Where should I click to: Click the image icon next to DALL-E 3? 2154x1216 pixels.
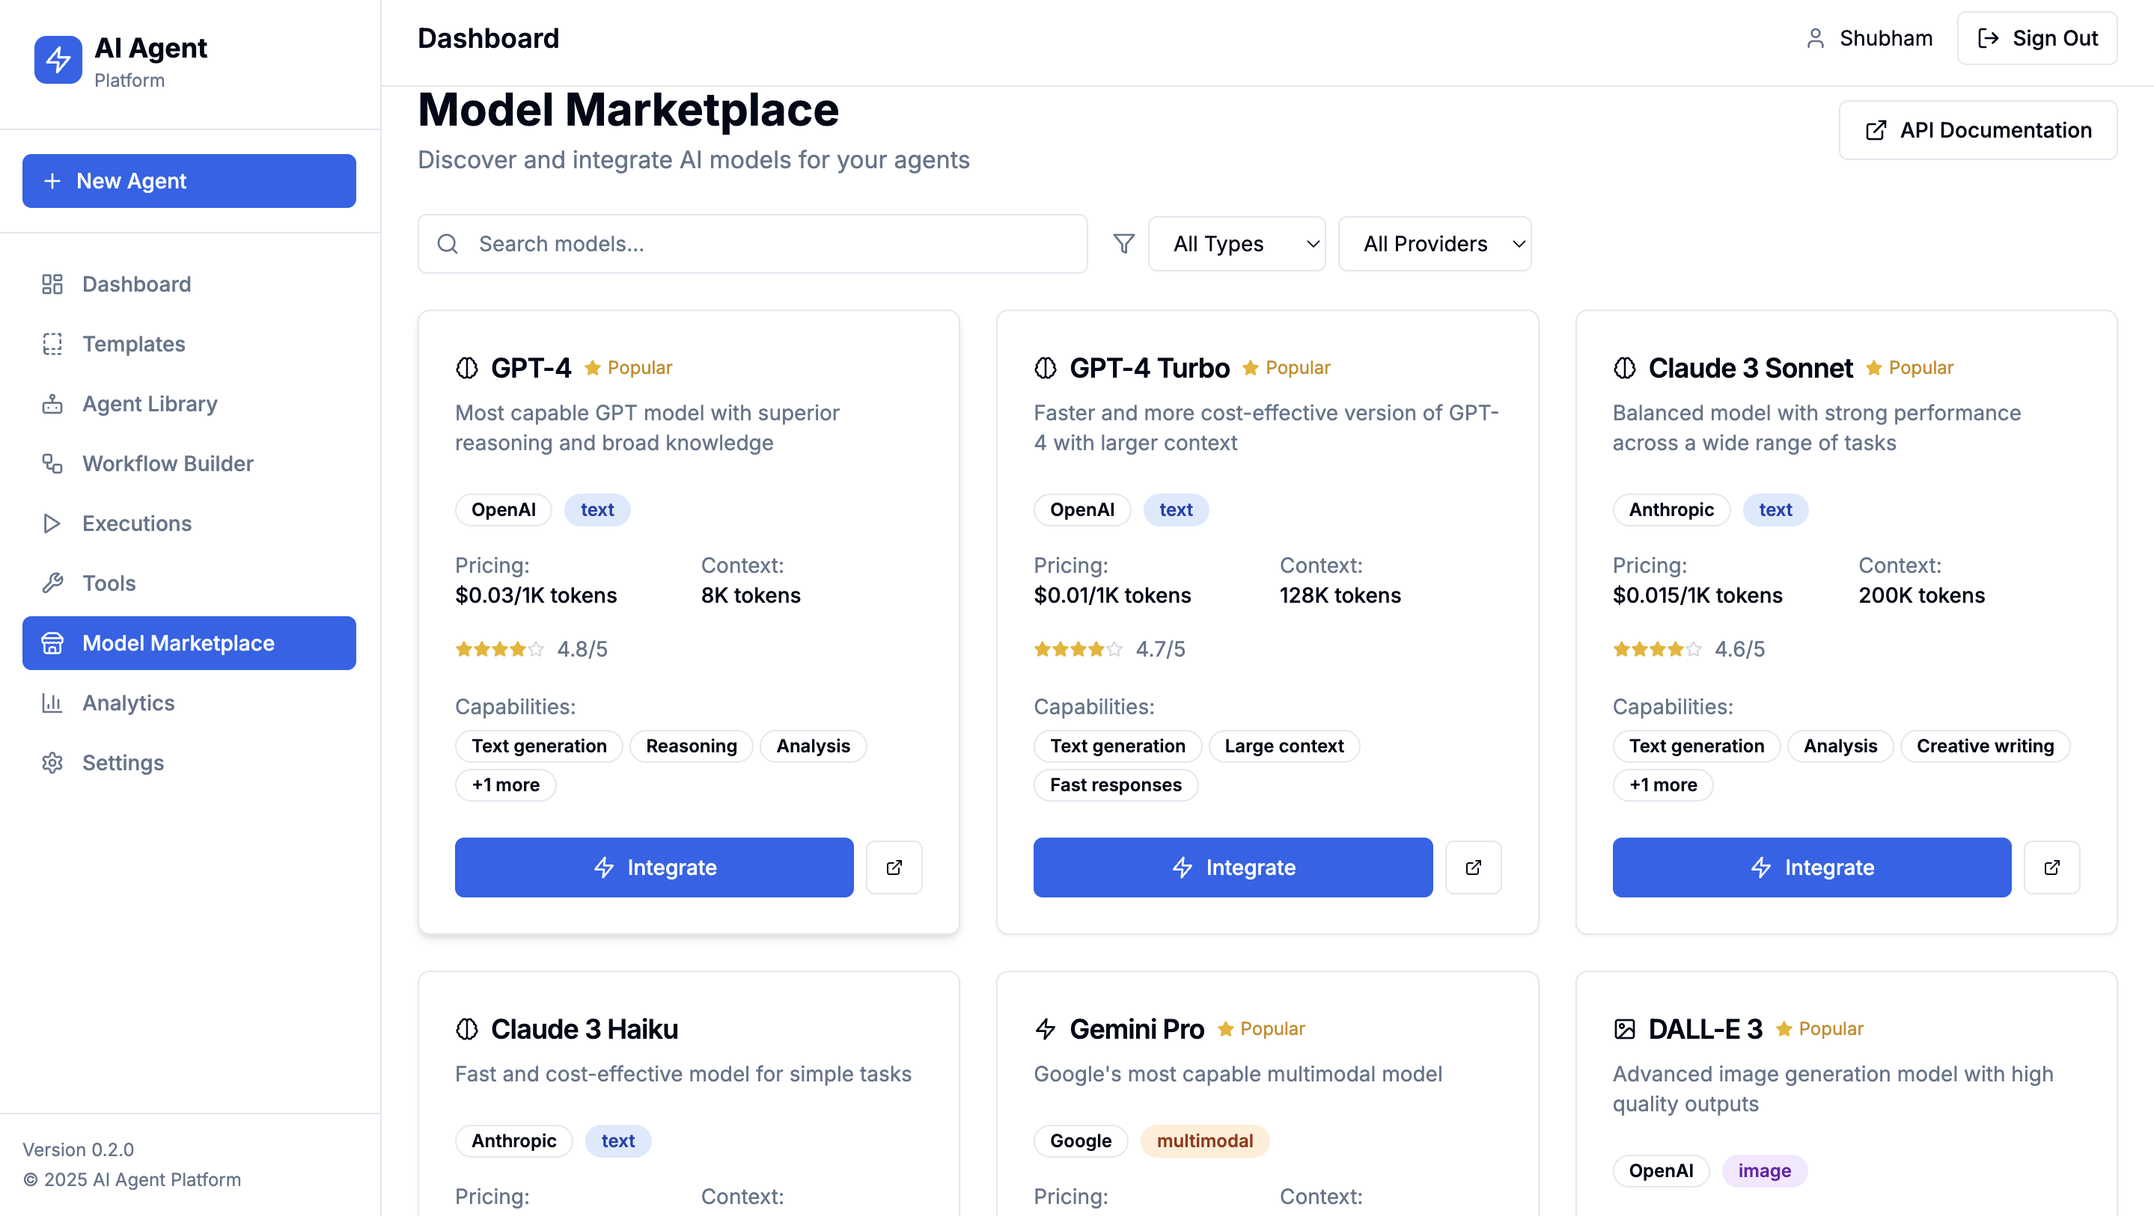click(1624, 1029)
